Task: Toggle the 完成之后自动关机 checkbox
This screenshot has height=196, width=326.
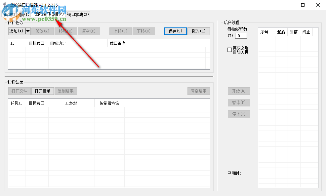Action: 229,50
